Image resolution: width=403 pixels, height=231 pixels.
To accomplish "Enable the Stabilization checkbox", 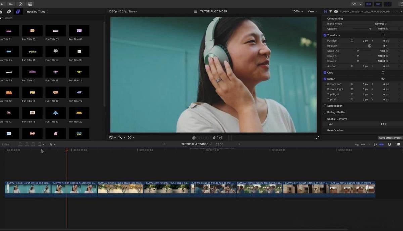I will (325, 106).
